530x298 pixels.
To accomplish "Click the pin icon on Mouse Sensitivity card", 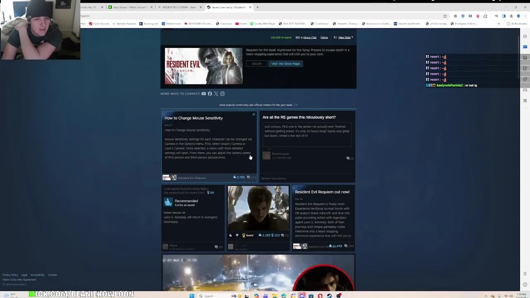I will pos(254,115).
